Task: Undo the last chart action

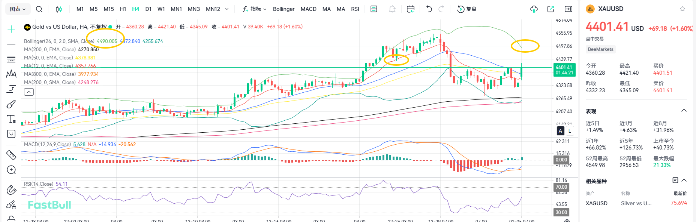Action: pyautogui.click(x=429, y=9)
